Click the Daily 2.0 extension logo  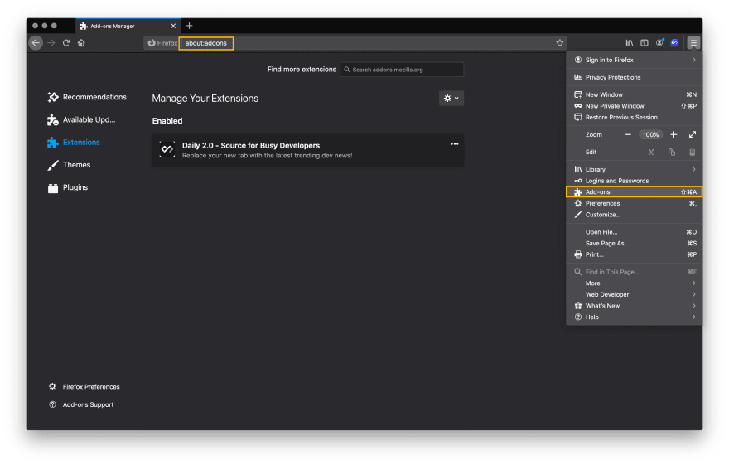coord(167,149)
